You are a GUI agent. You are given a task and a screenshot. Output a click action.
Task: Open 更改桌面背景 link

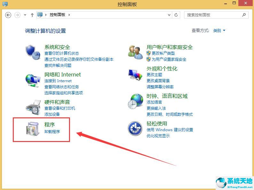coord(158,81)
